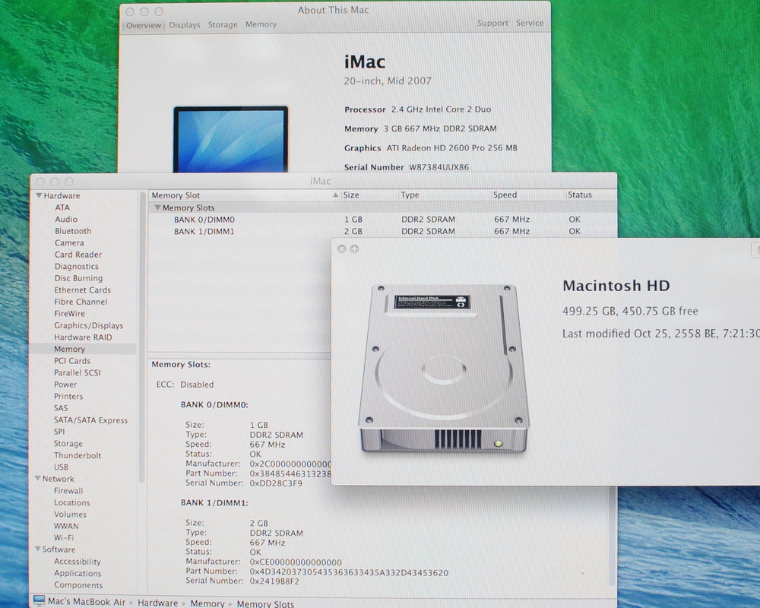Select FireWire in the Hardware list
This screenshot has width=760, height=608.
pos(69,314)
